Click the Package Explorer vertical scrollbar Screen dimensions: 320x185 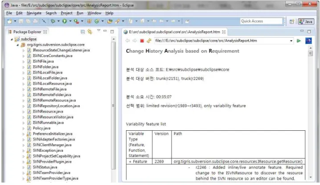point(114,105)
